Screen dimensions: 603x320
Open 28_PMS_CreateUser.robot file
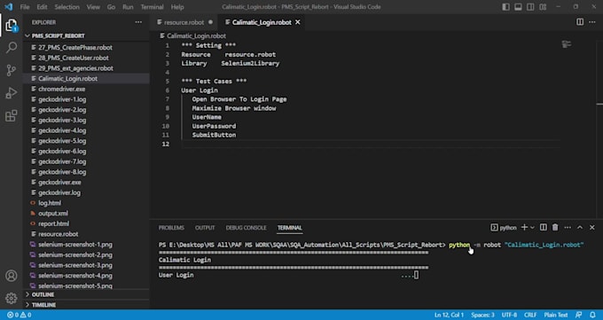[x=86, y=58]
